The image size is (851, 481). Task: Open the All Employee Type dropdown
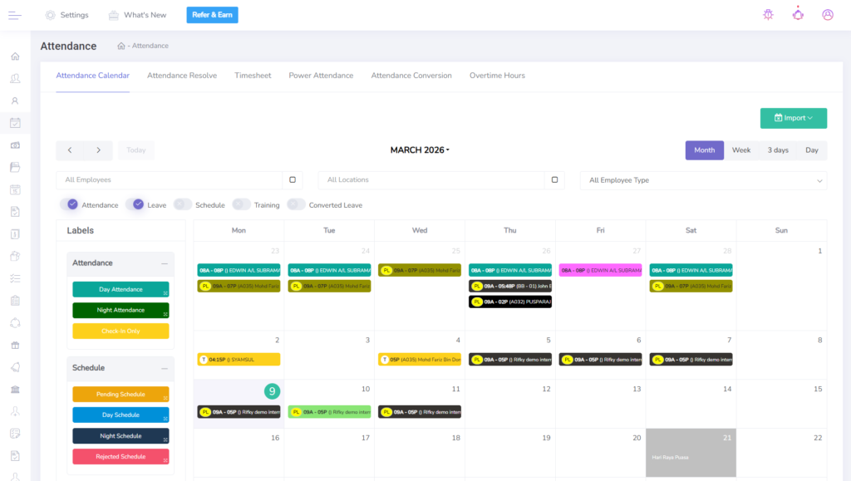point(703,180)
